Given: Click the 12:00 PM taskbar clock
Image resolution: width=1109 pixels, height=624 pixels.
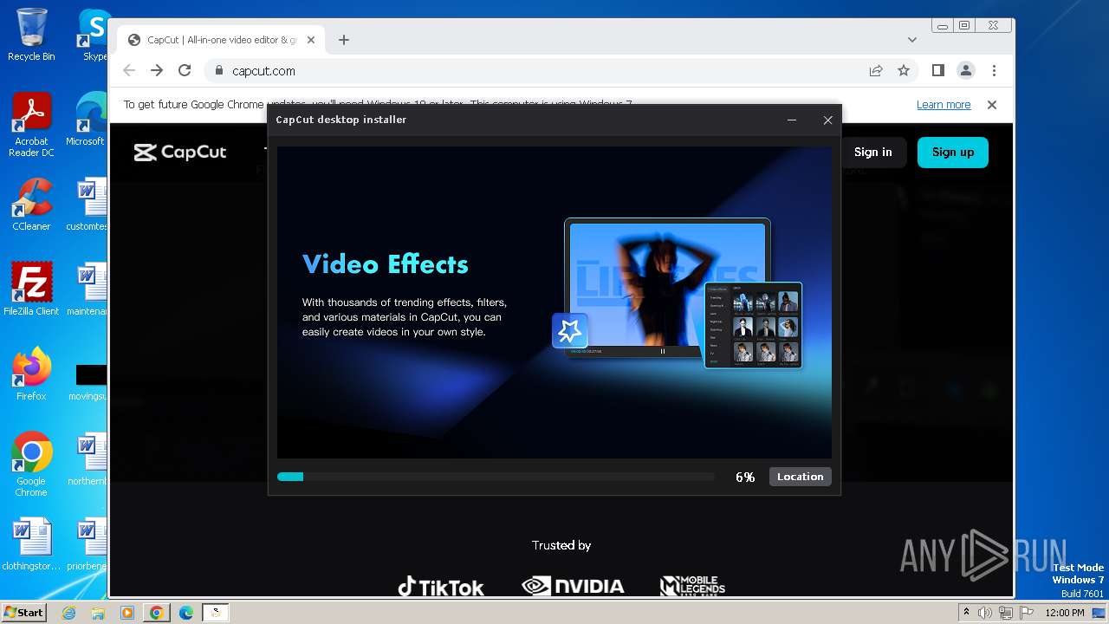Looking at the screenshot, I should (1065, 613).
